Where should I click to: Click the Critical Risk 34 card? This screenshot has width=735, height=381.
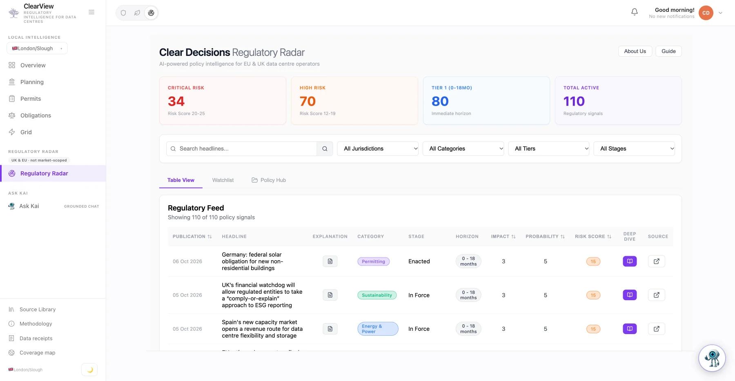(223, 100)
